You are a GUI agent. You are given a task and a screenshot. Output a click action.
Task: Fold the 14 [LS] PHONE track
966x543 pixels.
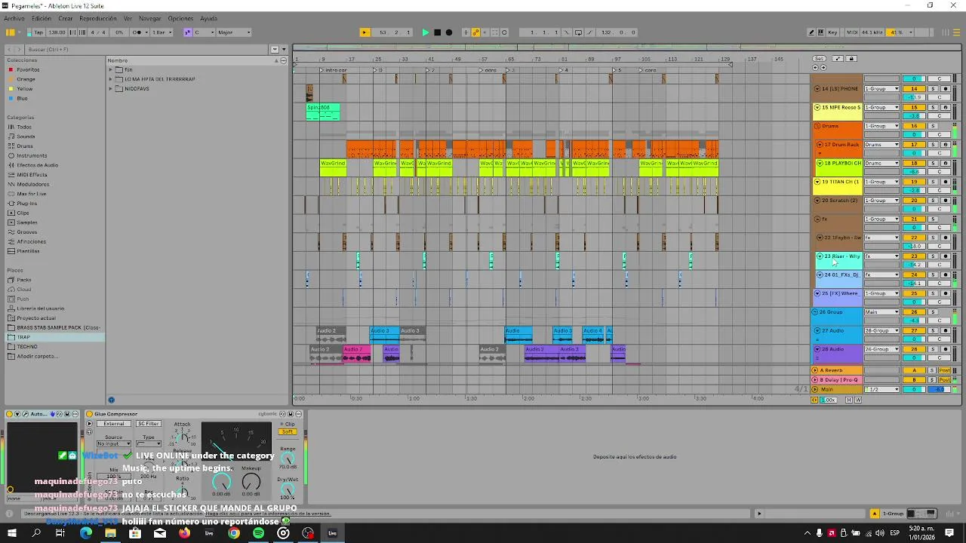click(817, 89)
